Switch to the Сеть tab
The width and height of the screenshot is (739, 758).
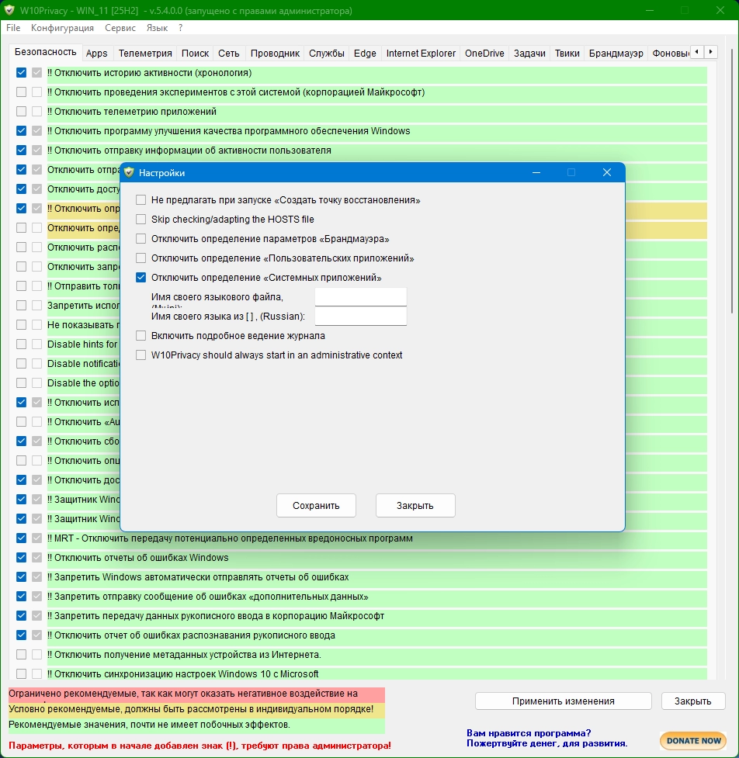[x=229, y=54]
